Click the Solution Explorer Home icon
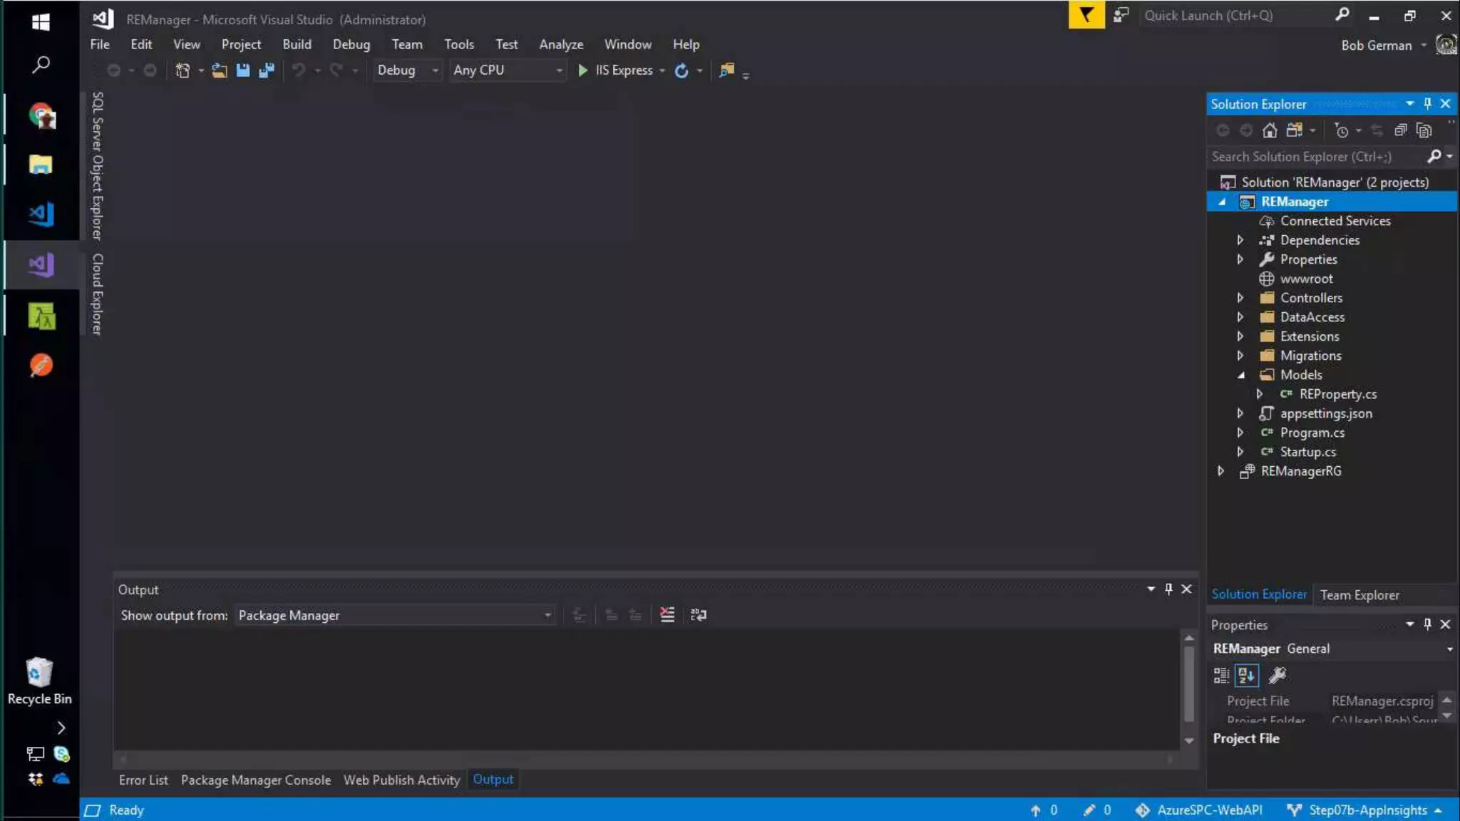This screenshot has width=1460, height=821. pos(1269,130)
